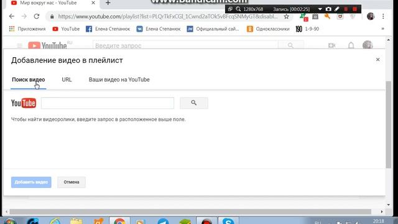Close the Мир вокруг нас tab
This screenshot has width=398, height=224.
pyautogui.click(x=93, y=3)
